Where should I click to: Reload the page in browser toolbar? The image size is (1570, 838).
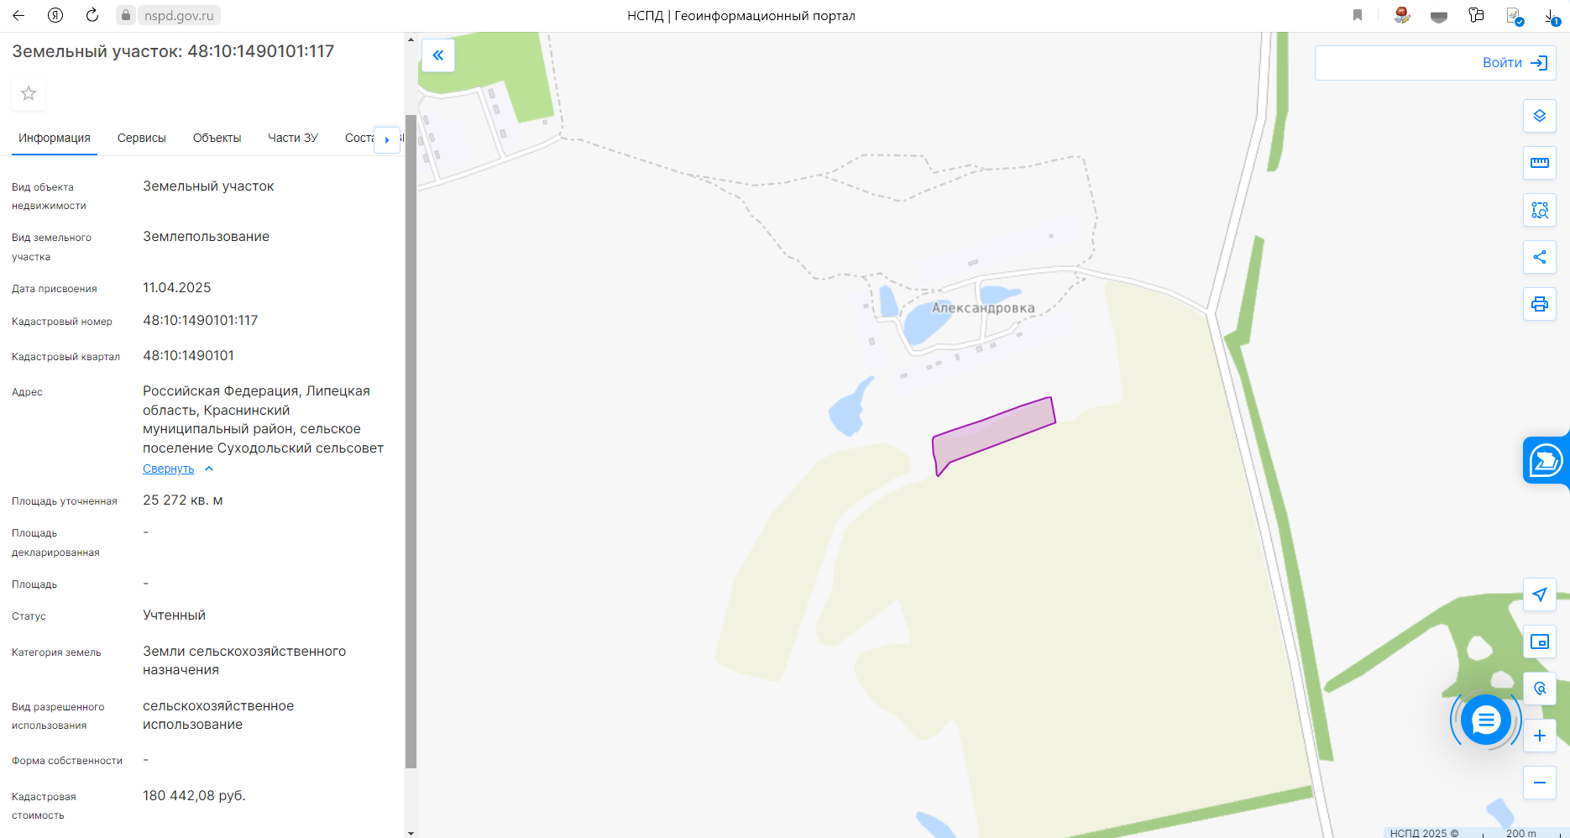(92, 15)
